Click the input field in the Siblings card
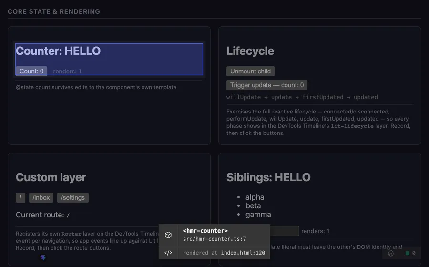Viewport: 429px width, 267px height. coord(285,231)
